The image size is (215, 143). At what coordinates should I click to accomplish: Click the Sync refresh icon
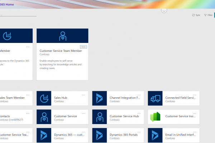[193, 15]
